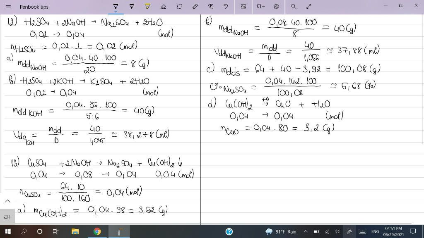Toggle touch writing hand tool
424x238 pixels.
point(211,7)
